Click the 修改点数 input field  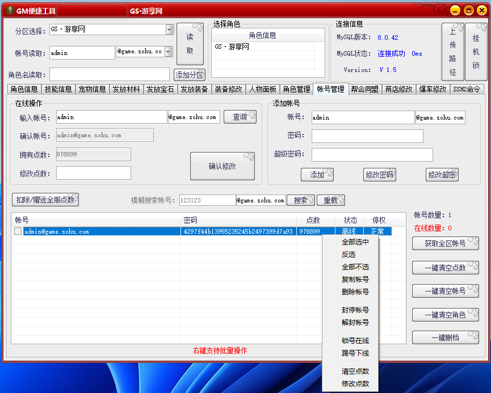click(x=93, y=173)
